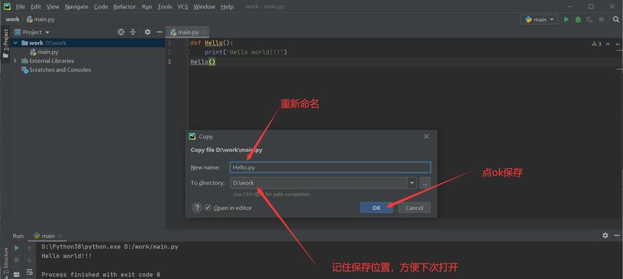Click the D:\Python38\python.exe console line
The width and height of the screenshot is (623, 279).
coord(110,247)
